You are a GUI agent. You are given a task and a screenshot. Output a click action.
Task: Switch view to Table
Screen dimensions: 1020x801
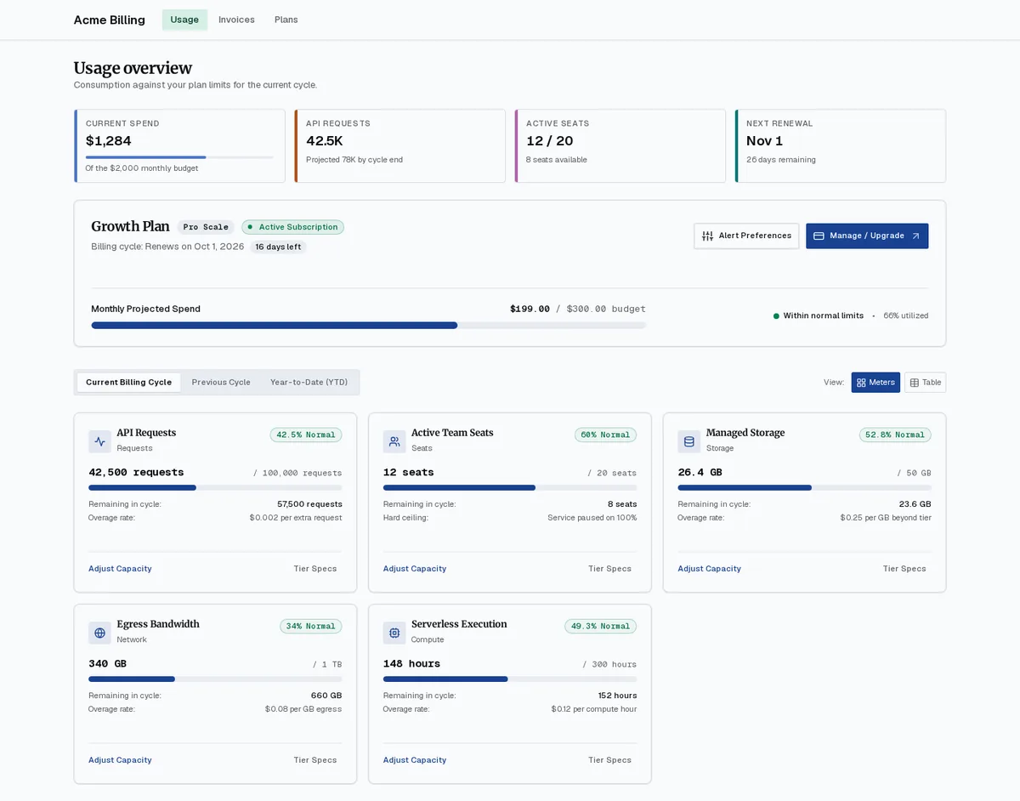point(925,383)
